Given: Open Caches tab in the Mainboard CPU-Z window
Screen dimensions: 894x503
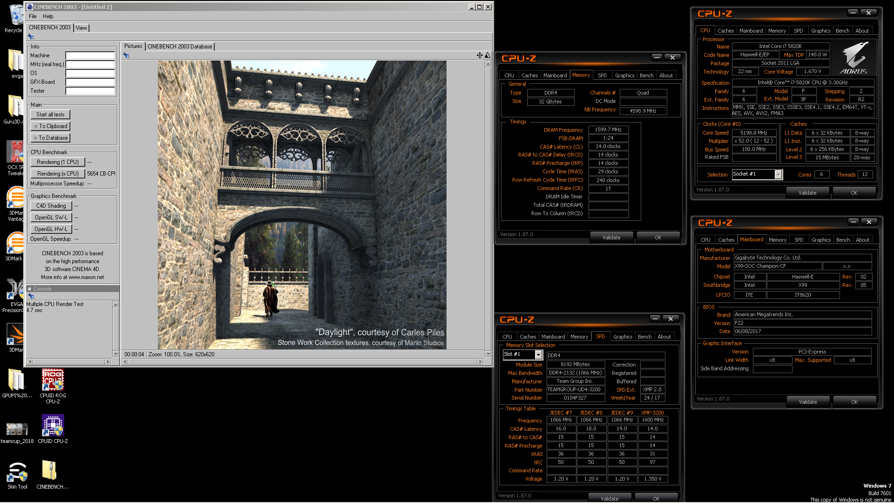Looking at the screenshot, I should click(726, 240).
